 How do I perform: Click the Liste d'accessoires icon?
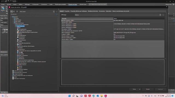point(13,71)
